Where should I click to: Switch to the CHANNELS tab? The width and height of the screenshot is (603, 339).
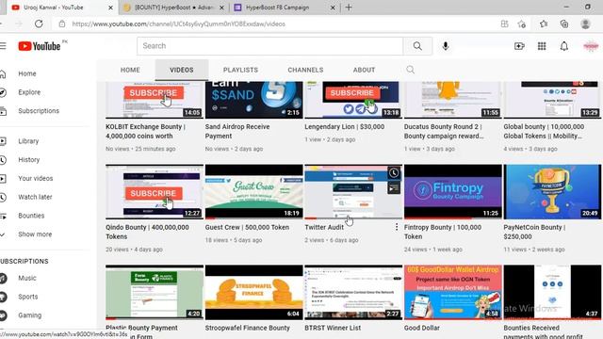pos(305,70)
